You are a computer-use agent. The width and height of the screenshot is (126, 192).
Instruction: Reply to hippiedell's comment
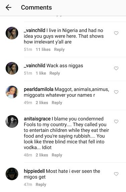tap(41, 185)
